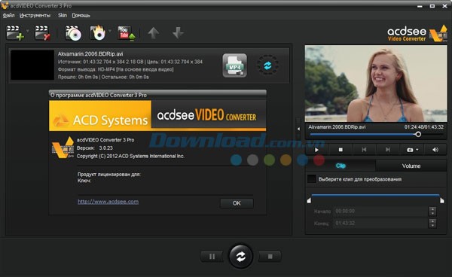Click OK in the About dialog
The width and height of the screenshot is (452, 277).
click(237, 203)
